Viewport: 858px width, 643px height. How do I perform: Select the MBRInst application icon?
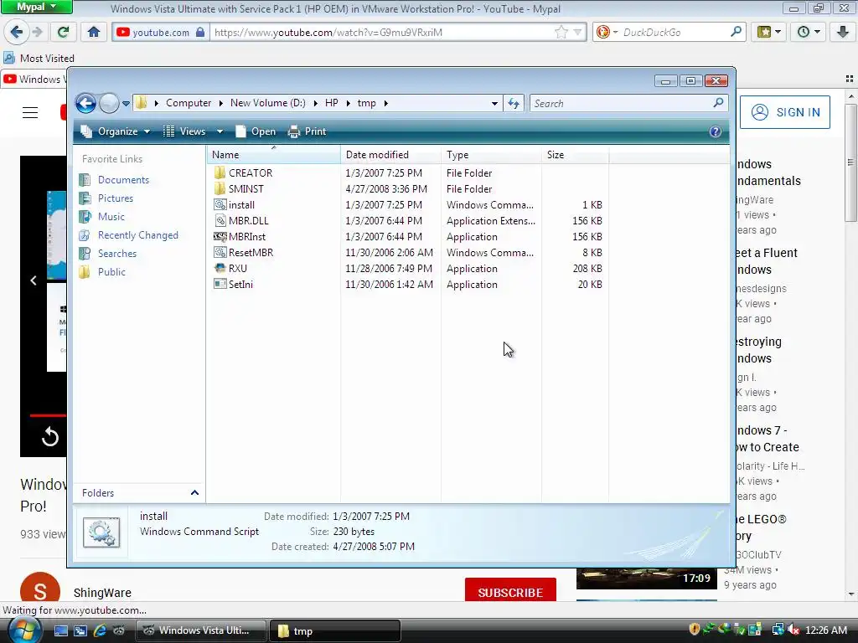[220, 237]
